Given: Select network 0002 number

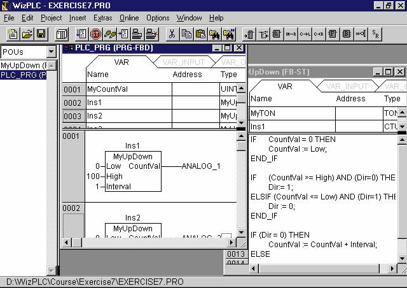Looking at the screenshot, I should pyautogui.click(x=71, y=208).
